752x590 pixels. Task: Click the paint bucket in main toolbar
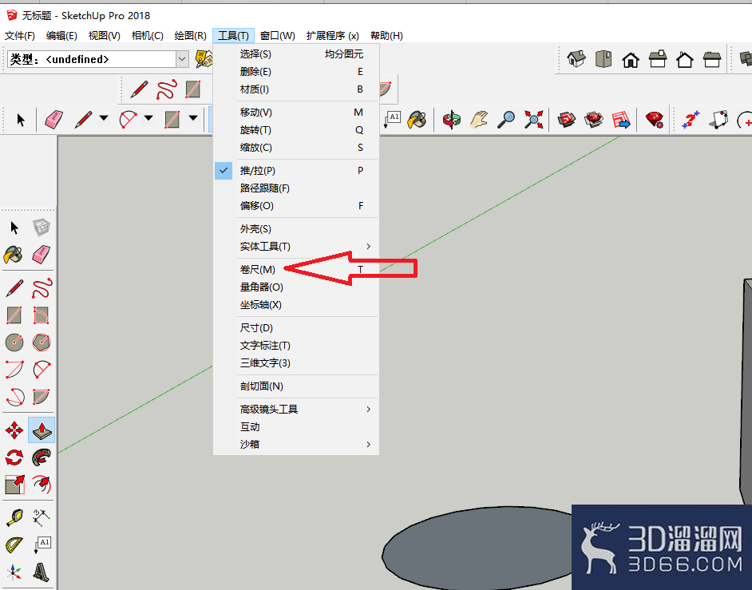pos(417,120)
